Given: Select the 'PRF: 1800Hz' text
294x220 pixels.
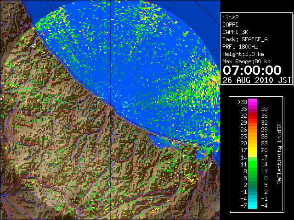Looking at the screenshot, I should coord(240,47).
